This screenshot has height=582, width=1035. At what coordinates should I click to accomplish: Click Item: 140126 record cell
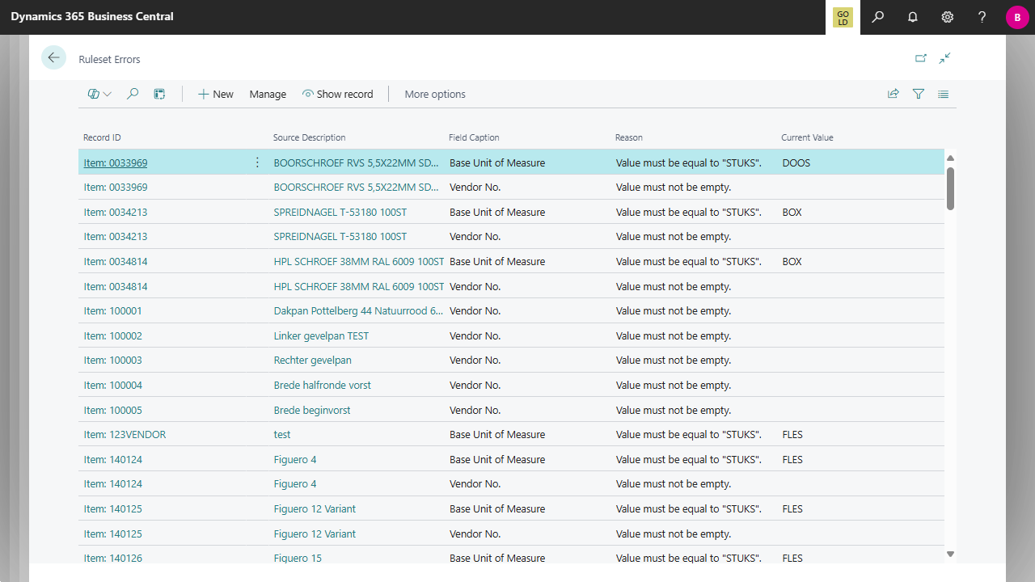click(113, 558)
